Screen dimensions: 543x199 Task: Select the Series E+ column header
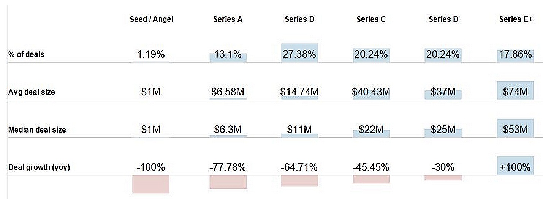click(x=516, y=19)
